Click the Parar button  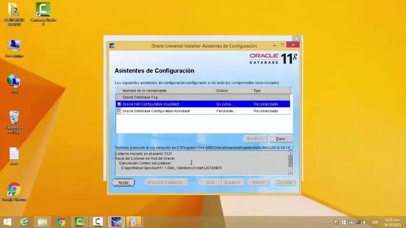click(281, 139)
